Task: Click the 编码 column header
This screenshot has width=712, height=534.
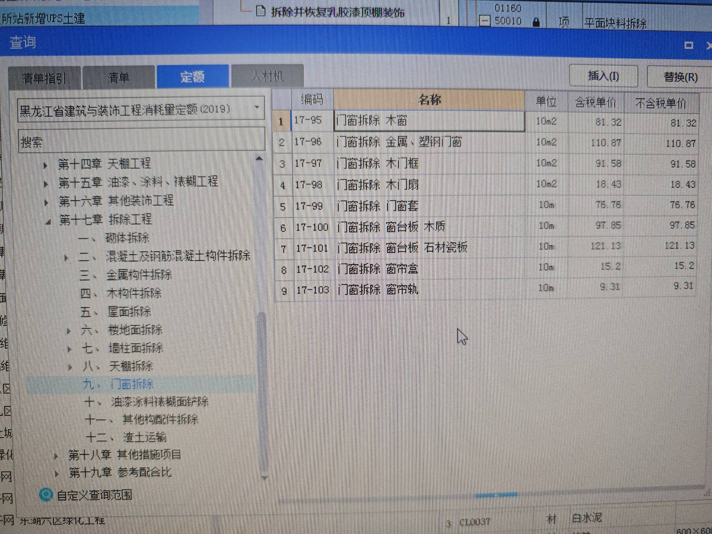Action: (x=312, y=100)
